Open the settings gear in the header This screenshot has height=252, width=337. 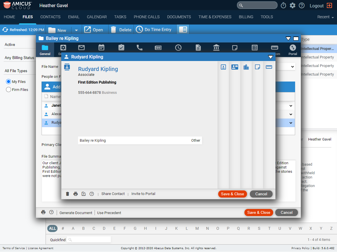(293, 6)
